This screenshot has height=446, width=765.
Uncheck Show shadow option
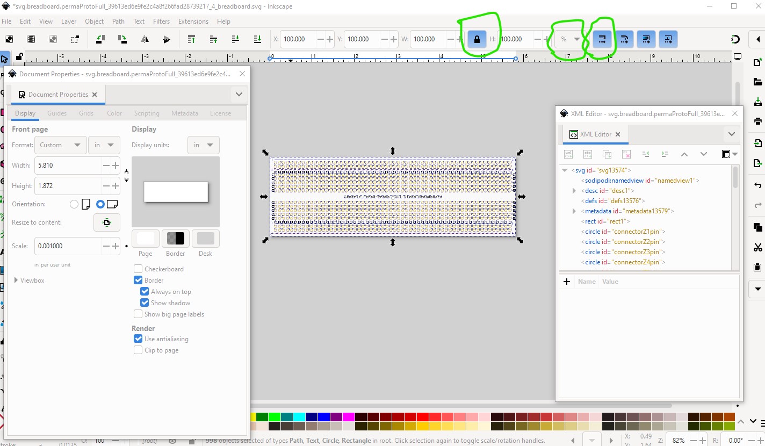tap(145, 303)
